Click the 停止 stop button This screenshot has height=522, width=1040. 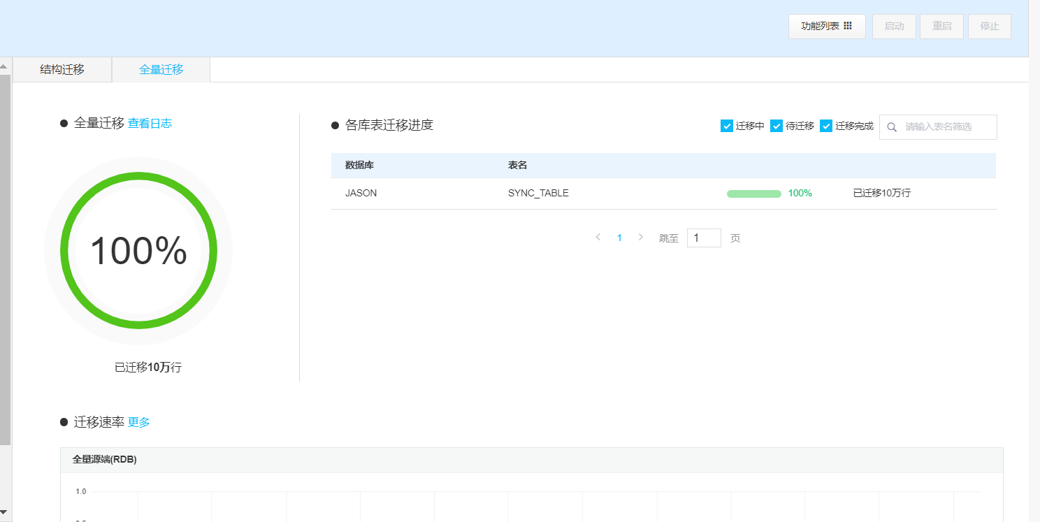(x=989, y=27)
